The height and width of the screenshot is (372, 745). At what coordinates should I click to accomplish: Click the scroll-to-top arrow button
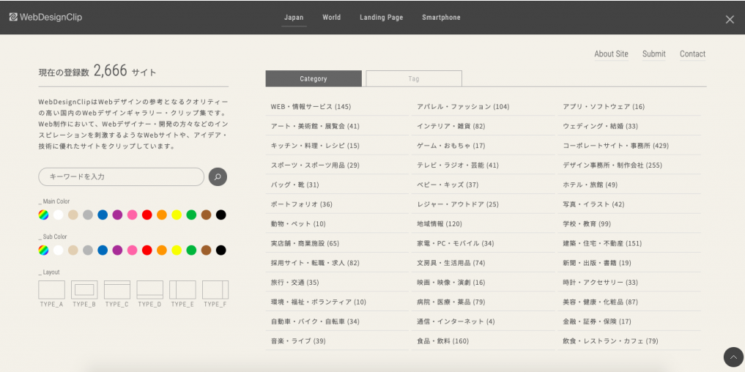click(x=733, y=357)
